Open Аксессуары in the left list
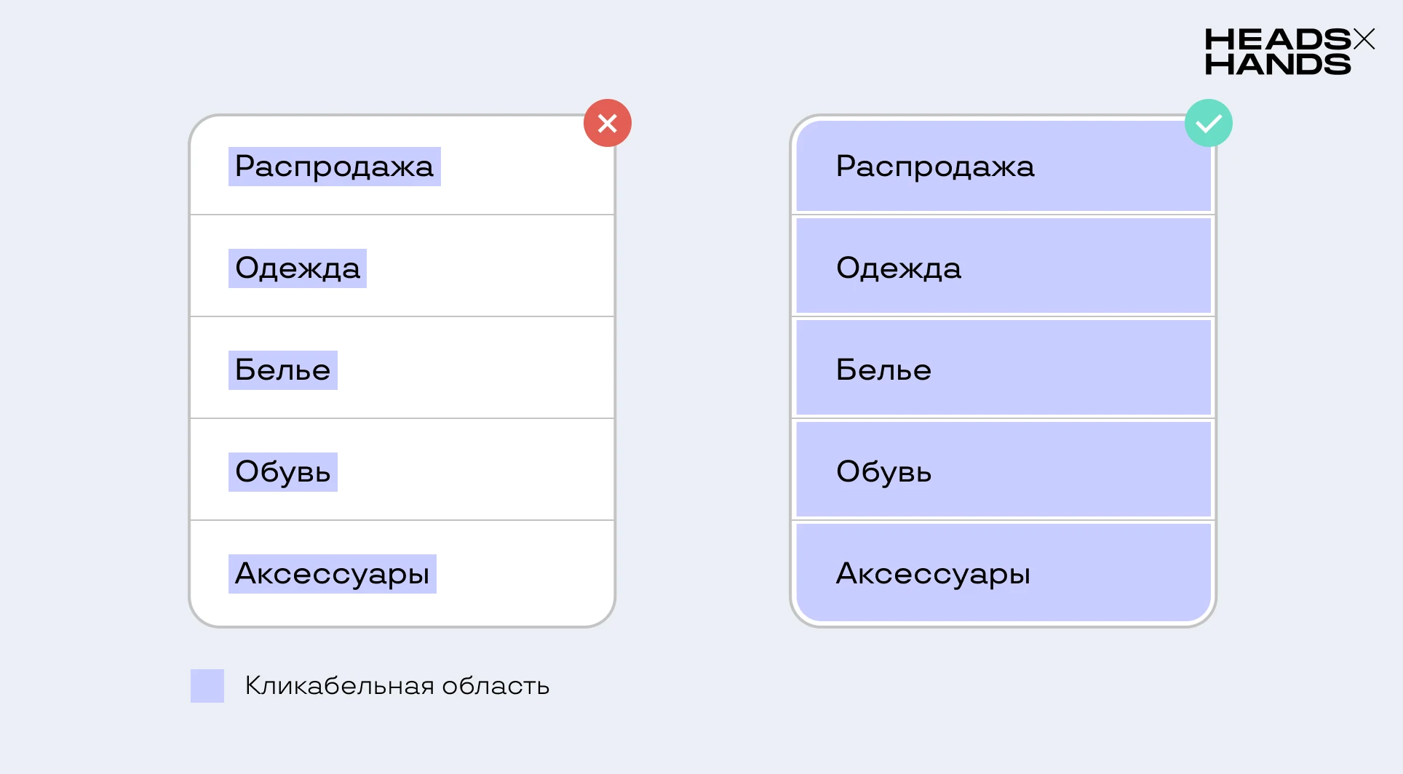Screen dimensions: 1403x774 click(x=333, y=574)
